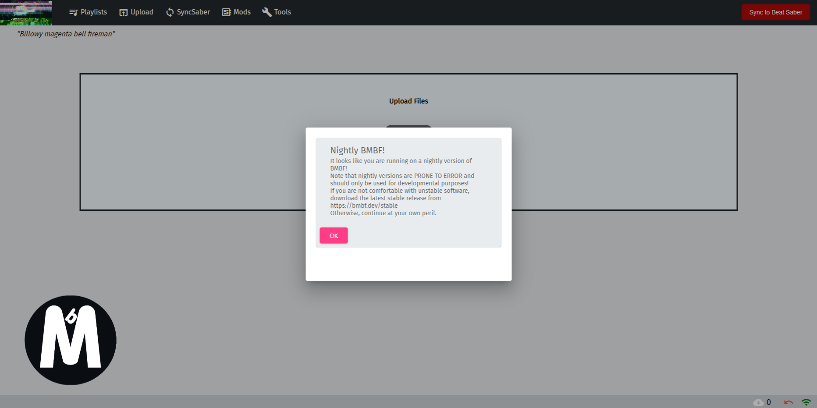Click the https://bmbf.dev/stable text

pos(364,206)
